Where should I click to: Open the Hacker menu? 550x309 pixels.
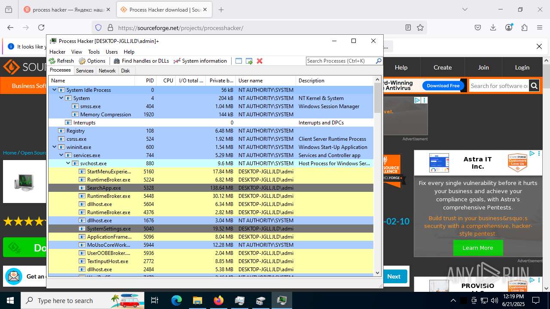click(x=58, y=52)
